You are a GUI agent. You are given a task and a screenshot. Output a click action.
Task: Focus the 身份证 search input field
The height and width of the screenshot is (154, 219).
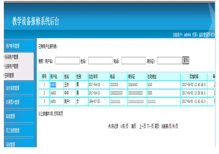pos(169,60)
